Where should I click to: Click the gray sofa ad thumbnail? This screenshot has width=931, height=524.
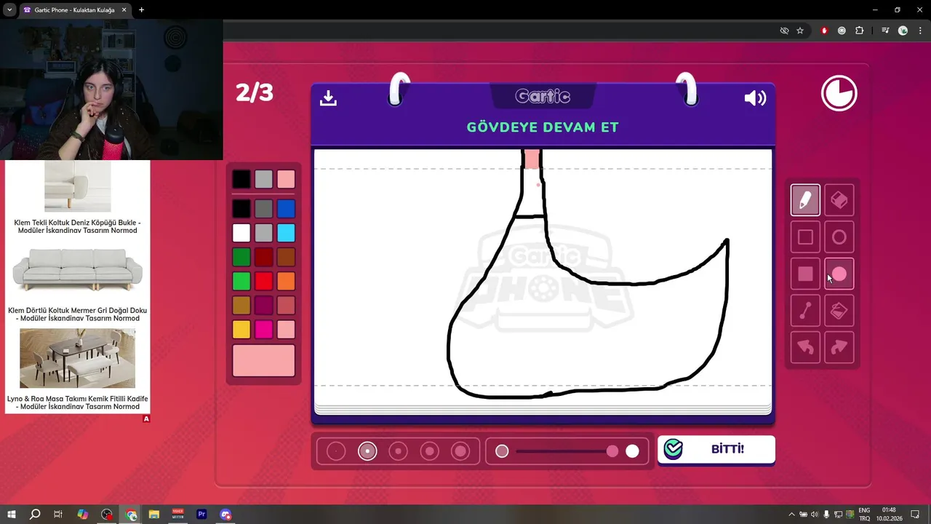click(77, 269)
